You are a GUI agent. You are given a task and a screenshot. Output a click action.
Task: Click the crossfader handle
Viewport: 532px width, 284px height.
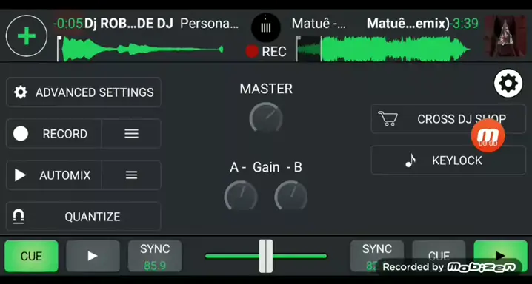point(266,256)
